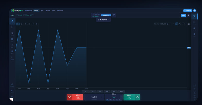Open the user avatar menu
The height and width of the screenshot is (105, 202).
(x=195, y=10)
